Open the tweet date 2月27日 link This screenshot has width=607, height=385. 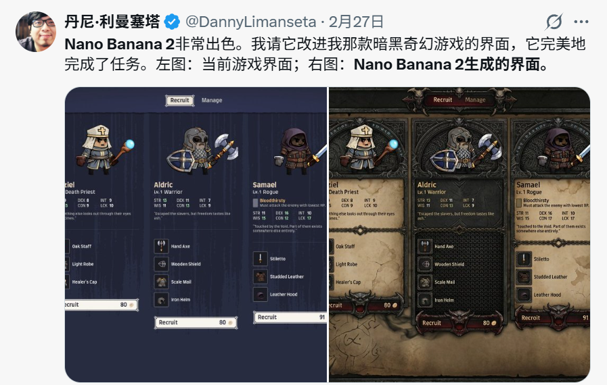click(x=356, y=22)
